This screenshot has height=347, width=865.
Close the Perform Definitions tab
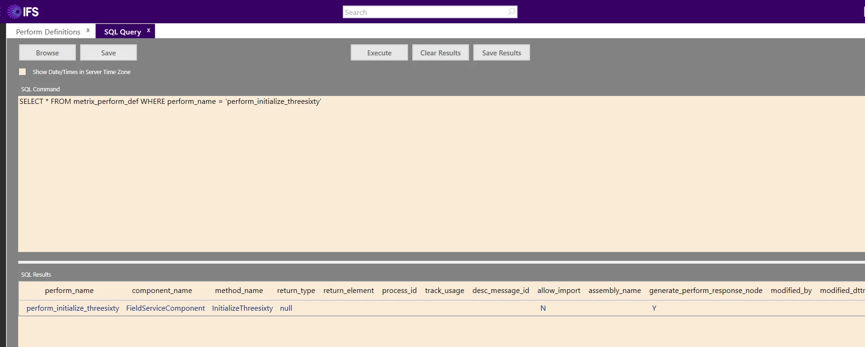[x=88, y=30]
